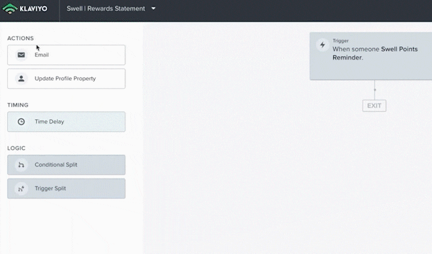Click the trigger lightning bolt icon
Screen dimensions: 432x254
322,45
